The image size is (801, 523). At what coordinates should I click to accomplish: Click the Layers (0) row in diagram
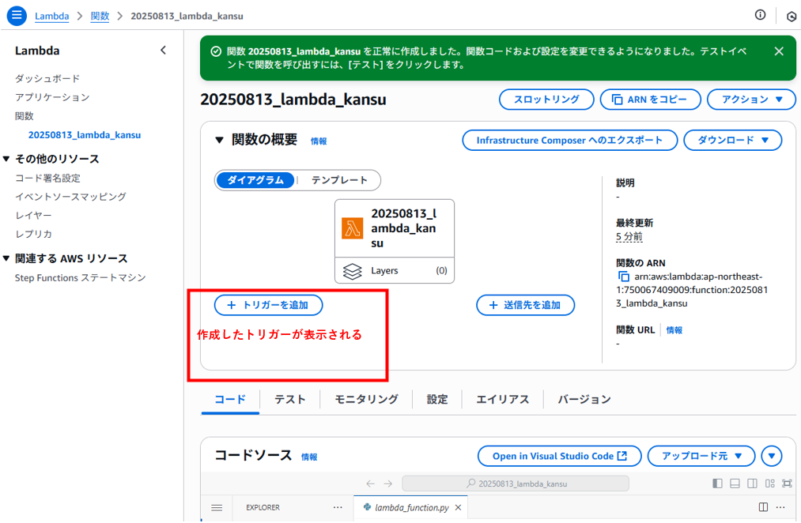click(395, 270)
